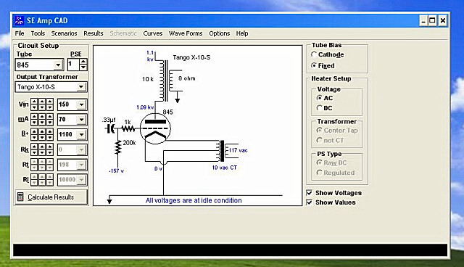Select Cathode tube bias option
The height and width of the screenshot is (267, 464).
pos(314,54)
